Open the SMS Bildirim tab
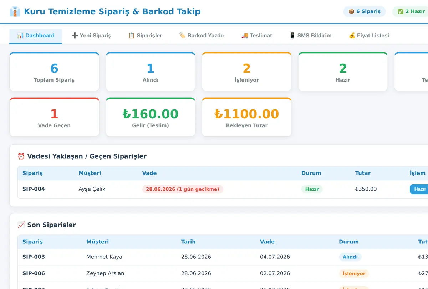Screen dimensions: 428x289 pos(310,36)
